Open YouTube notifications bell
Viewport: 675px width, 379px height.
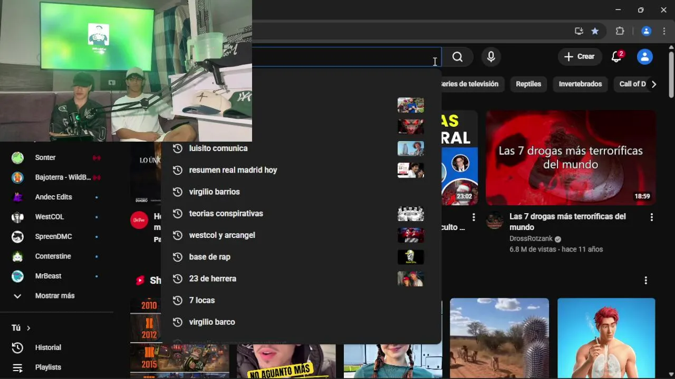pyautogui.click(x=616, y=57)
